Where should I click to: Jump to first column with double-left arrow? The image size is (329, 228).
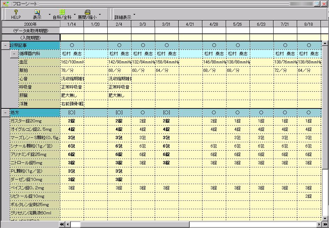pyautogui.click(x=62, y=224)
